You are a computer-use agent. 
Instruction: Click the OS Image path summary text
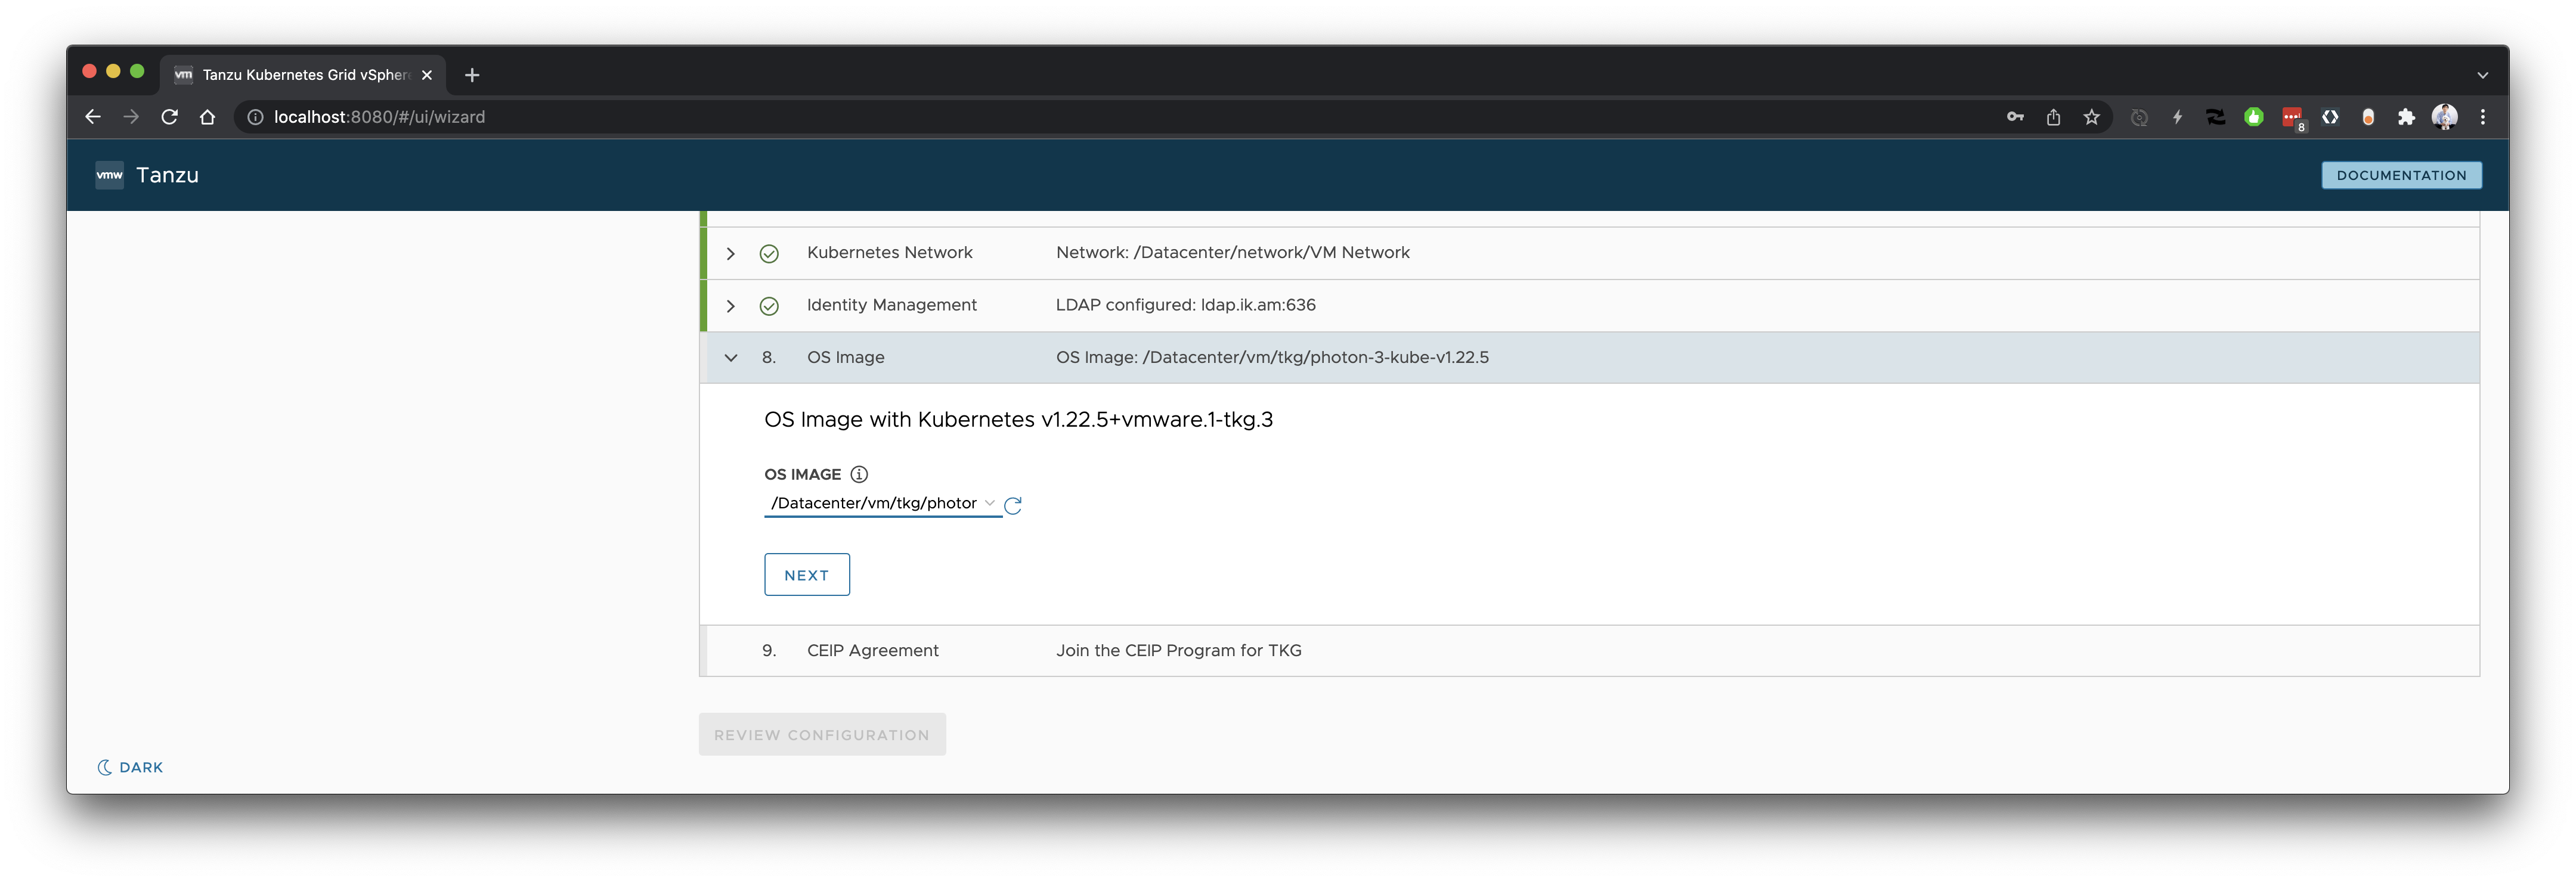pos(1272,358)
